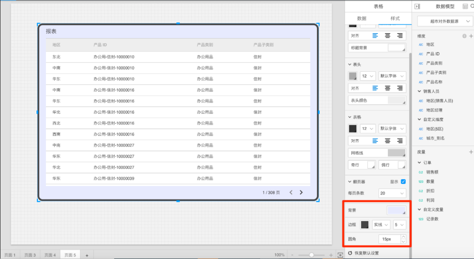
Task: Add a new dimension with the plus icon
Action: (471, 36)
